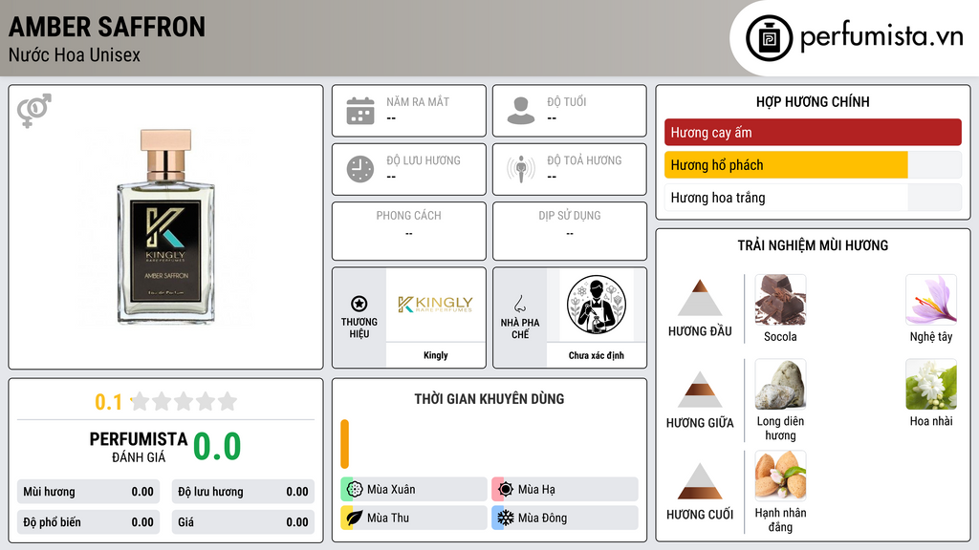This screenshot has height=550, width=979.
Task: Open the Long diên hương thumbnail
Action: click(780, 385)
